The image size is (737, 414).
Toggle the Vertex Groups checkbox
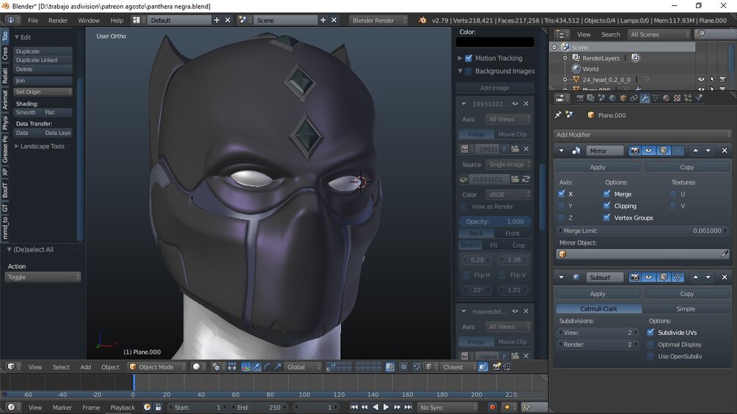click(606, 218)
